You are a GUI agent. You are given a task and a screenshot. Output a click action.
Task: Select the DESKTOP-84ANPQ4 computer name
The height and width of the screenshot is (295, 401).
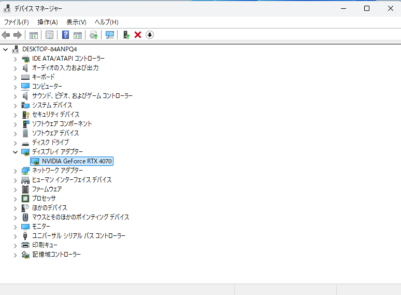coord(49,49)
